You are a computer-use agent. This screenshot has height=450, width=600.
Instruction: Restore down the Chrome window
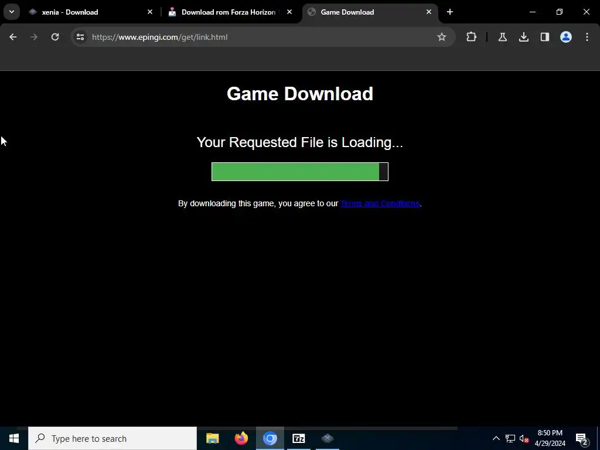click(x=560, y=12)
